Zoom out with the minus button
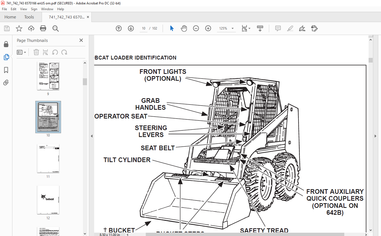The width and height of the screenshot is (381, 236). [x=196, y=28]
